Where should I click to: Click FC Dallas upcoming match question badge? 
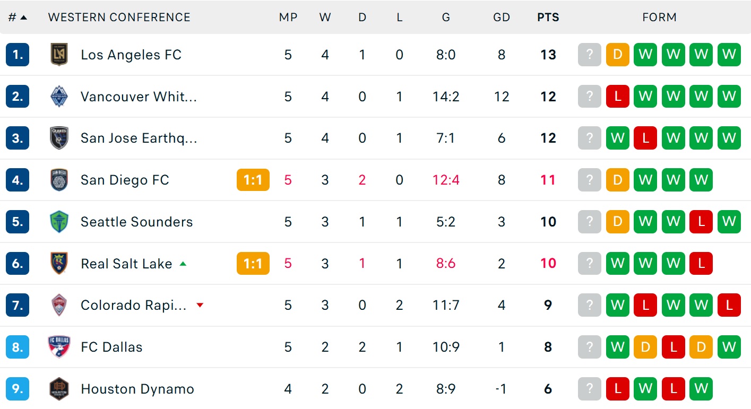tap(589, 347)
